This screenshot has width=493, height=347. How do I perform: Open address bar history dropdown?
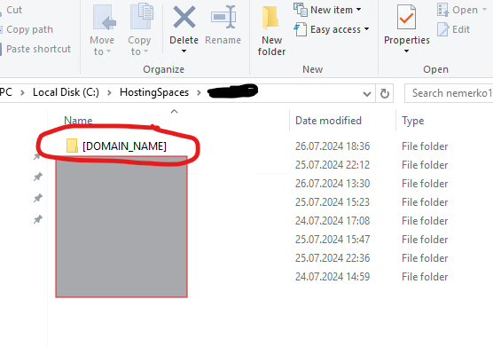(366, 94)
